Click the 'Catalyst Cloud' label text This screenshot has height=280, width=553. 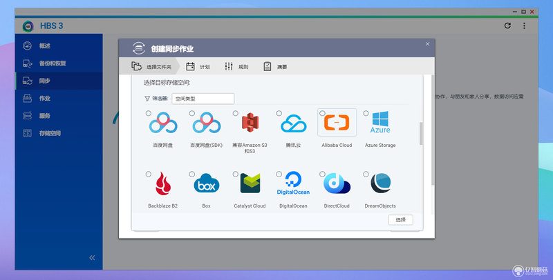[x=250, y=206]
